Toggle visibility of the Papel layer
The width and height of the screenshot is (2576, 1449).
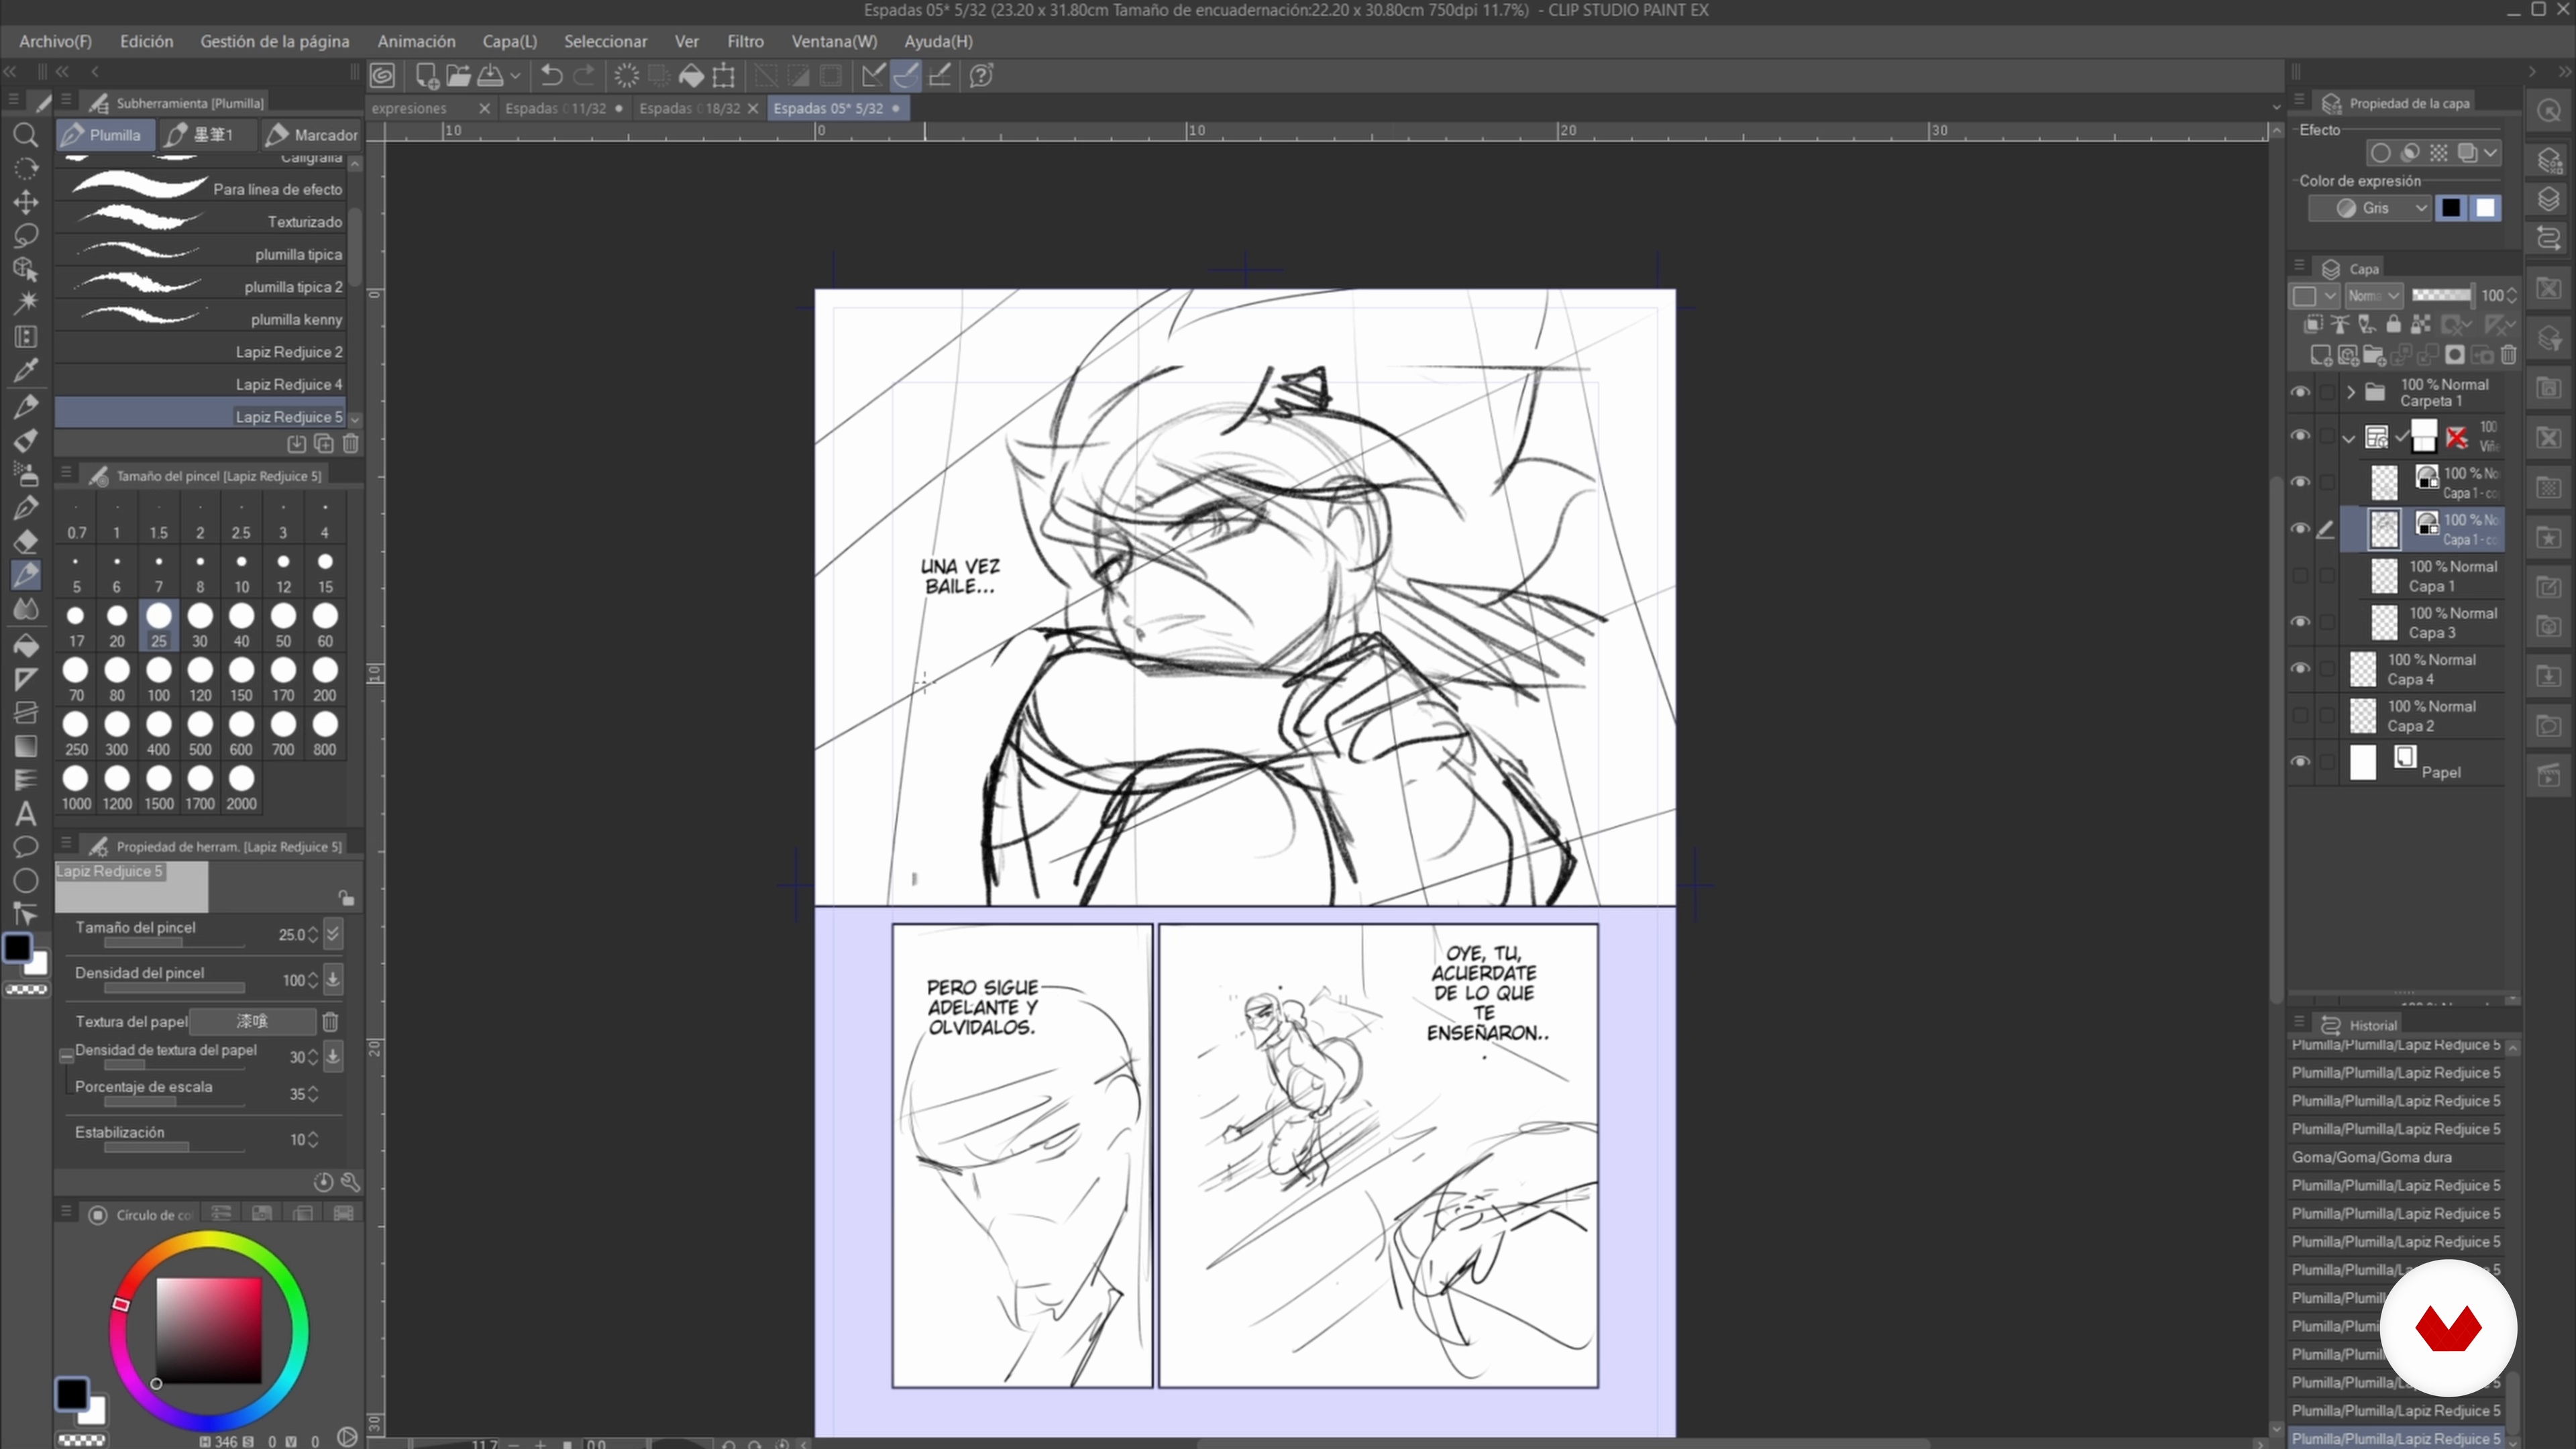(x=2300, y=762)
